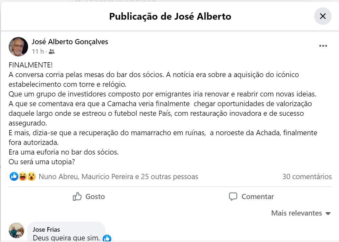339x242 pixels.
Task: Click the Mais relevantes dropdown arrow
Action: 328,213
